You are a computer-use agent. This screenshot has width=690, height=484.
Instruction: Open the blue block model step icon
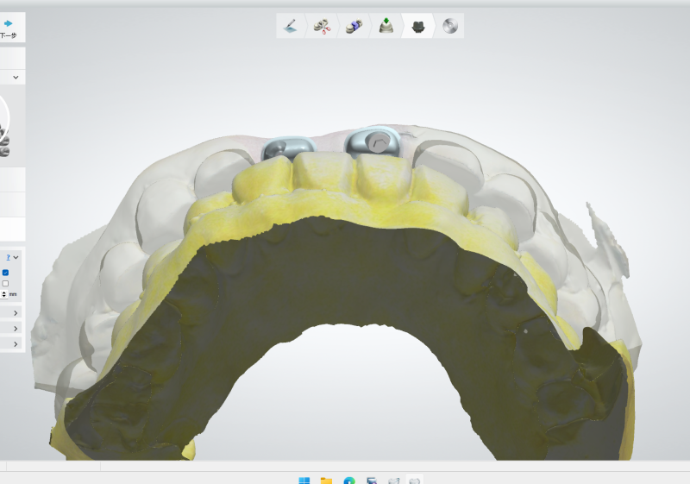pyautogui.click(x=354, y=26)
